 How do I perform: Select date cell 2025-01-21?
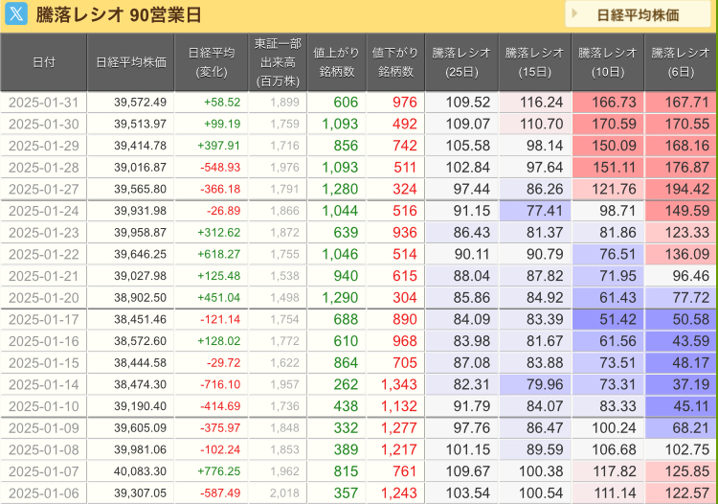(x=43, y=276)
